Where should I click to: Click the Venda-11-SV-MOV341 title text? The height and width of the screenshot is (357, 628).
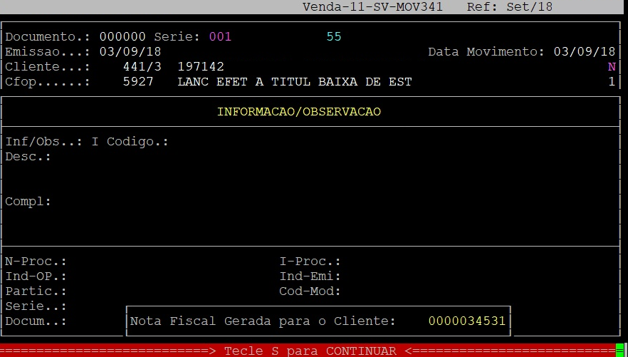point(372,7)
